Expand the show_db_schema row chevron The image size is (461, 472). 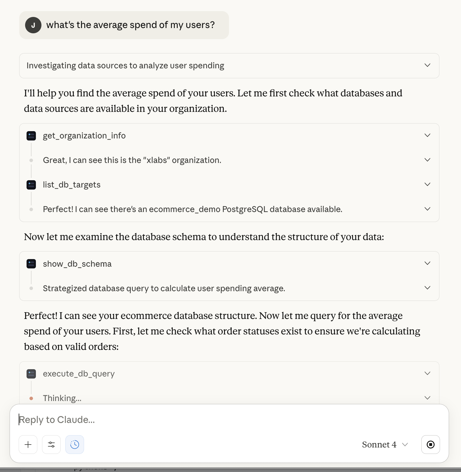[x=427, y=263]
